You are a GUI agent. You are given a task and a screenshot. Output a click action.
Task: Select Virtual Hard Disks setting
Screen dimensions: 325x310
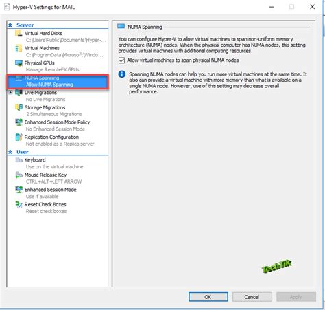(43, 33)
